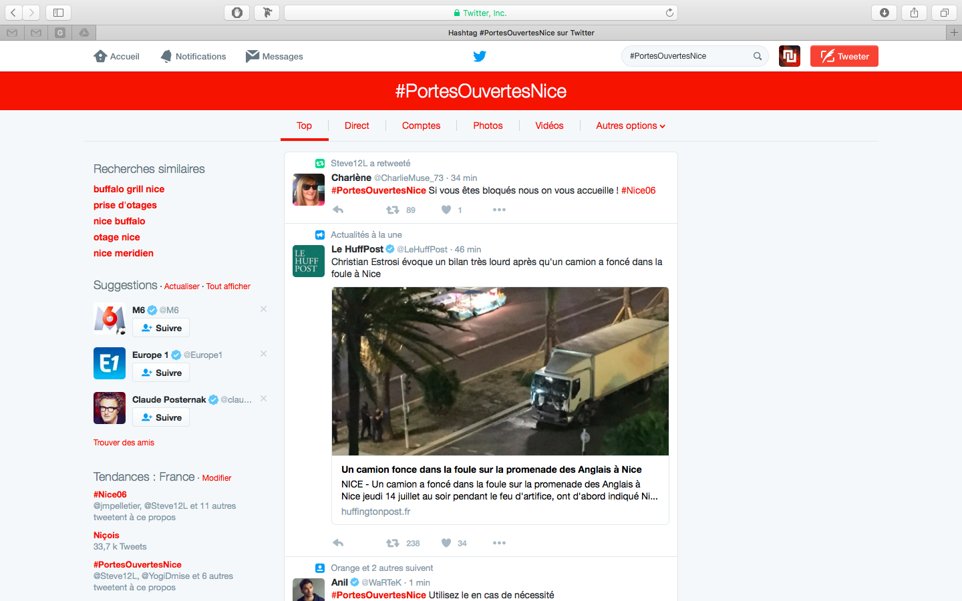Follow M6 with the Suivre button
This screenshot has width=962, height=601.
pos(161,328)
